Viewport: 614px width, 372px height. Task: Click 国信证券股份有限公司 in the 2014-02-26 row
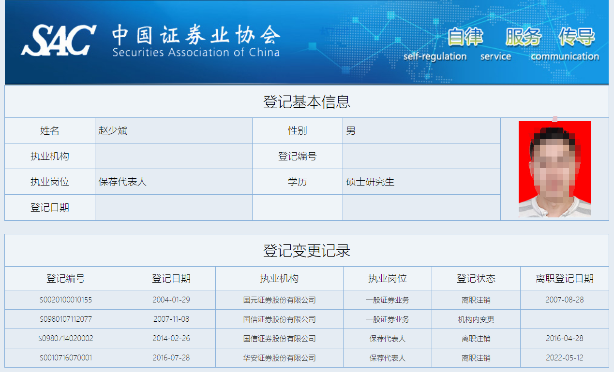pos(280,338)
